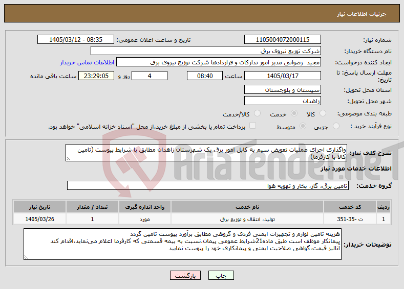Click the کد خدمت column header
Screen dimensions: 404x289
coord(350,207)
